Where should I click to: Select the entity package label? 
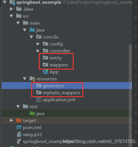click(x=56, y=58)
